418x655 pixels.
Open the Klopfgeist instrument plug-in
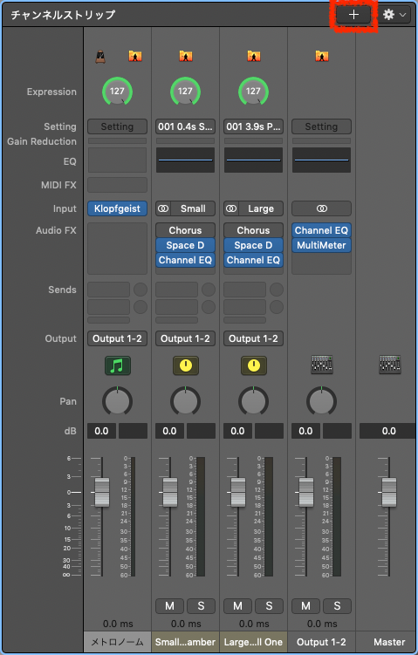[x=118, y=208]
